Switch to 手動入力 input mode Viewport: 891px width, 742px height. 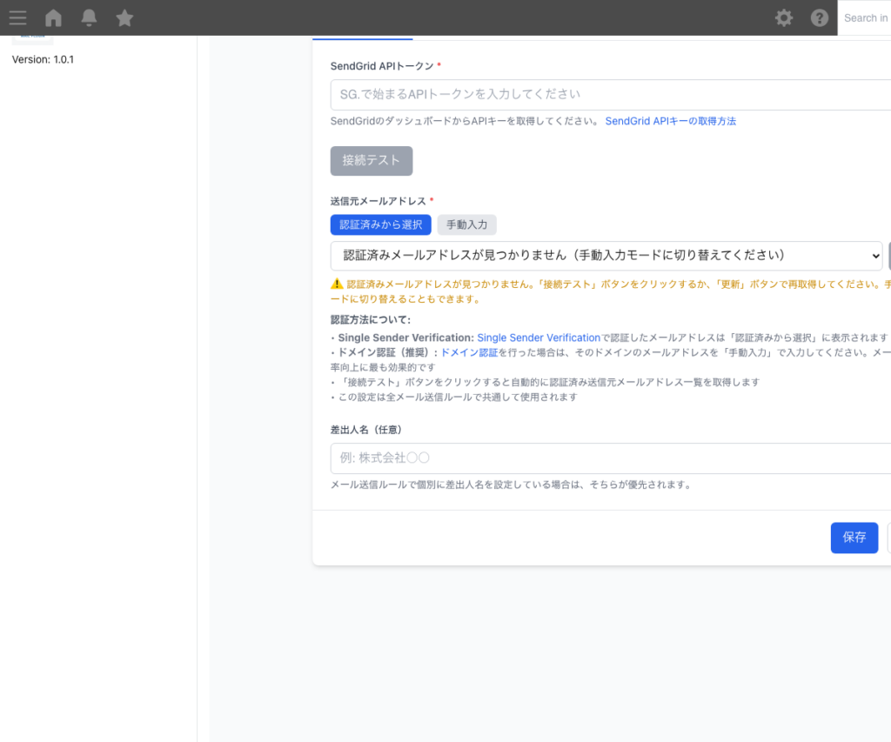pyautogui.click(x=466, y=224)
